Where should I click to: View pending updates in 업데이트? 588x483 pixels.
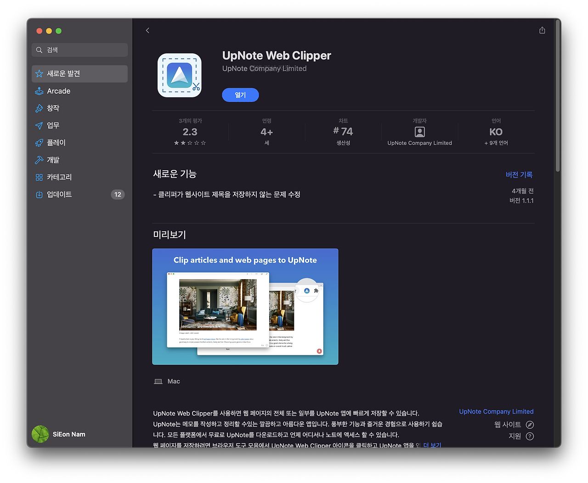click(59, 194)
